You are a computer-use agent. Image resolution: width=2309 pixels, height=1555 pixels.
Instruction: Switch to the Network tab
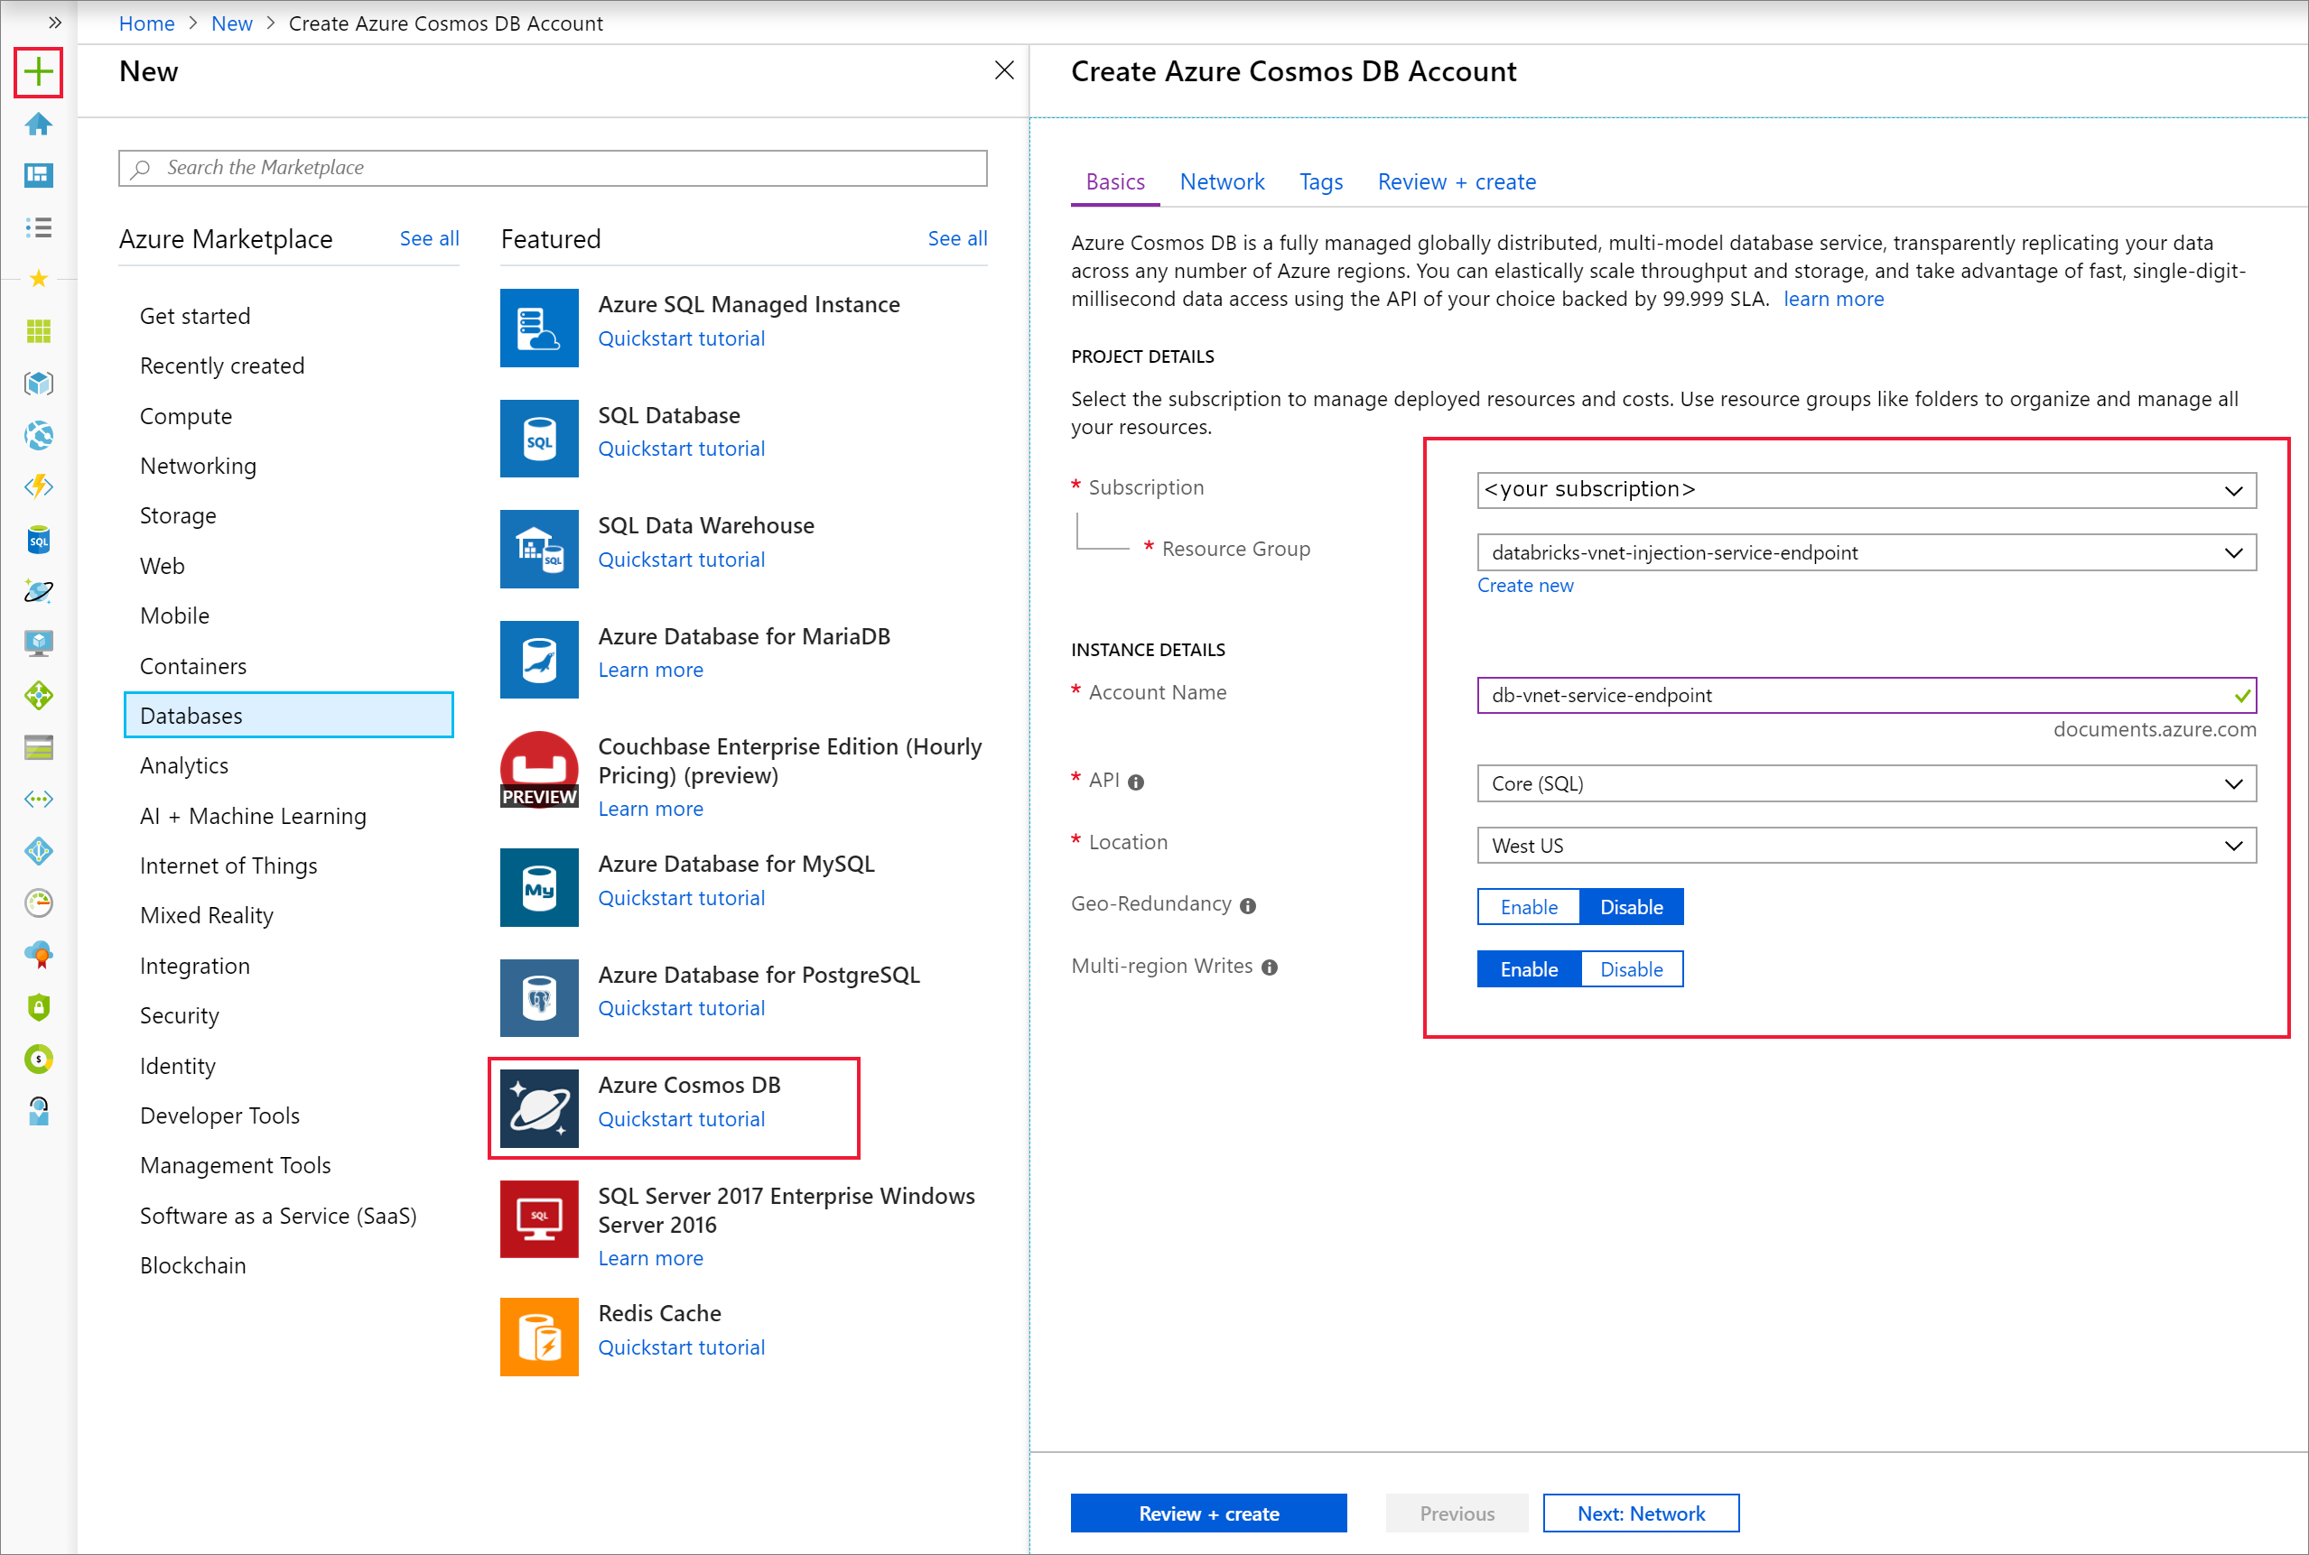pos(1222,181)
